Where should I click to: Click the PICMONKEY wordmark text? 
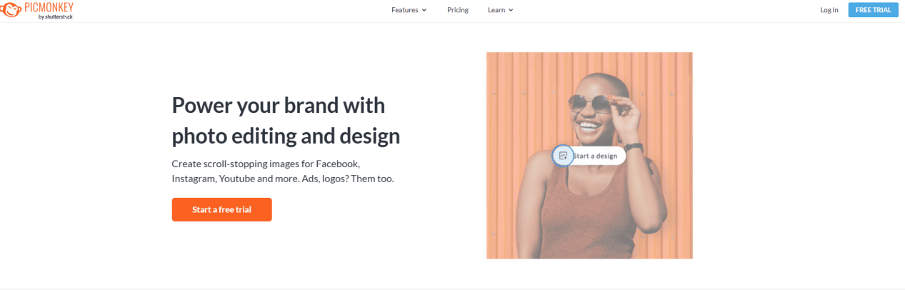(x=48, y=7)
